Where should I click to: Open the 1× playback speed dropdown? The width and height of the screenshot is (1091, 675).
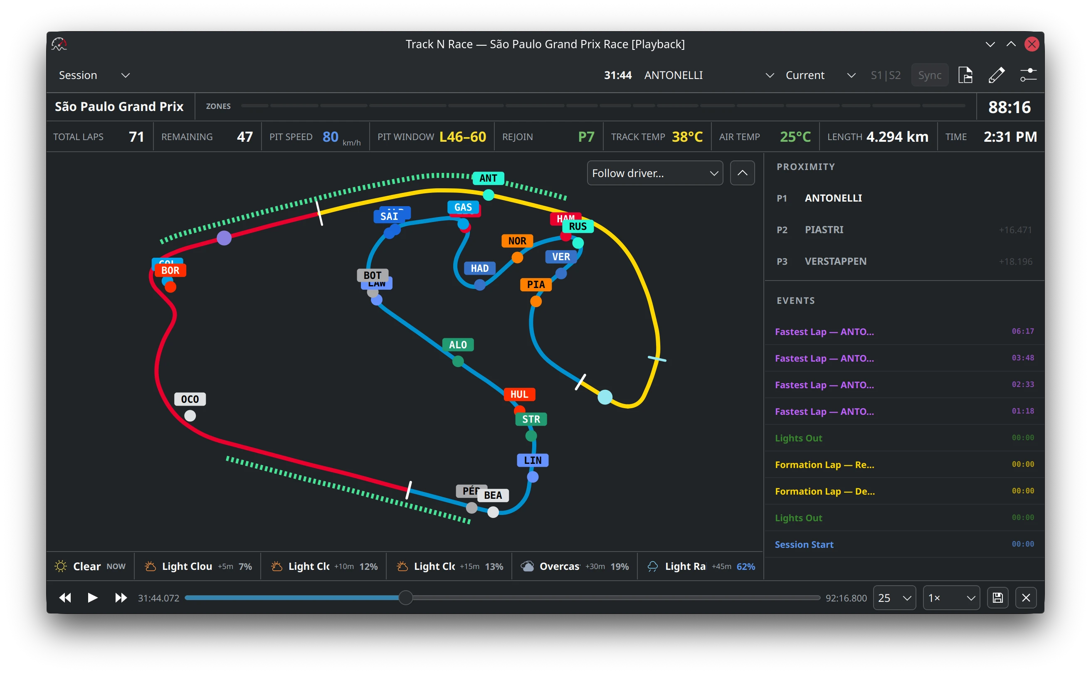pos(951,598)
